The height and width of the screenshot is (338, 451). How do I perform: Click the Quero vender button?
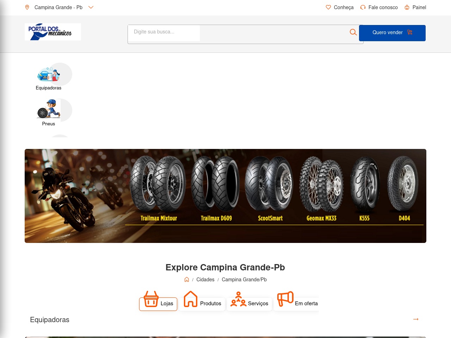pos(392,33)
